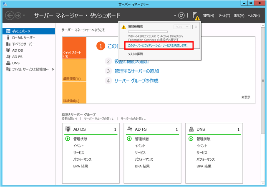Image resolution: width=267 pixels, height=187 pixels.
Task: Open the AD DS role tile header
Action: [91, 129]
